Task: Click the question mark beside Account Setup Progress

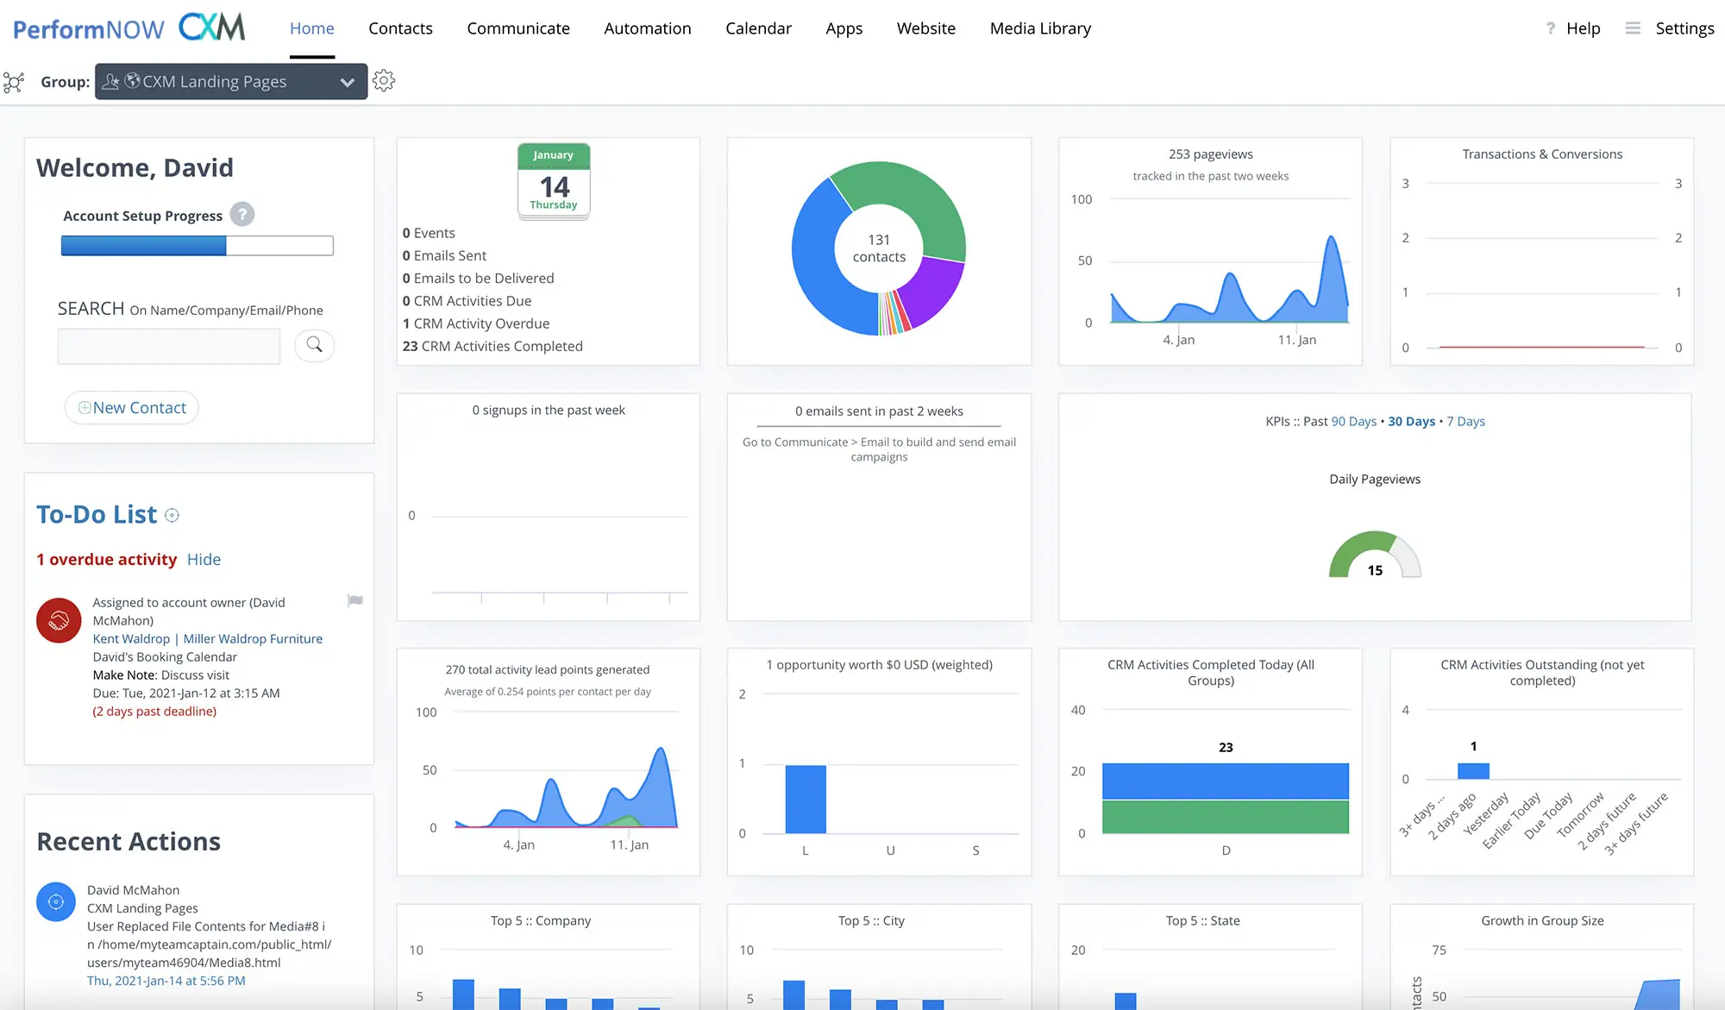Action: point(242,215)
